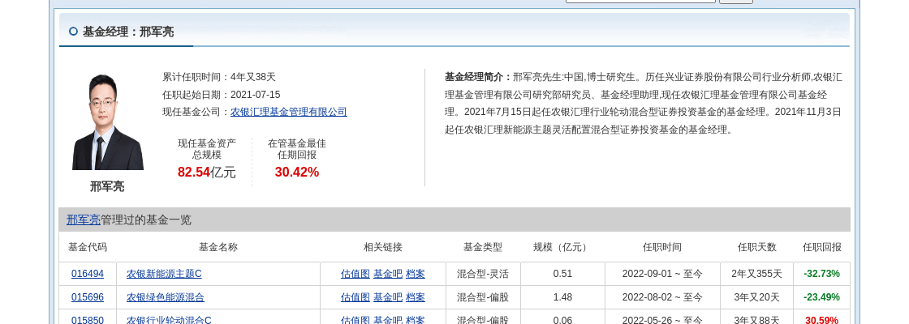This screenshot has width=909, height=324.
Task: Click the 现任基金资产总规模 label
Action: [206, 149]
